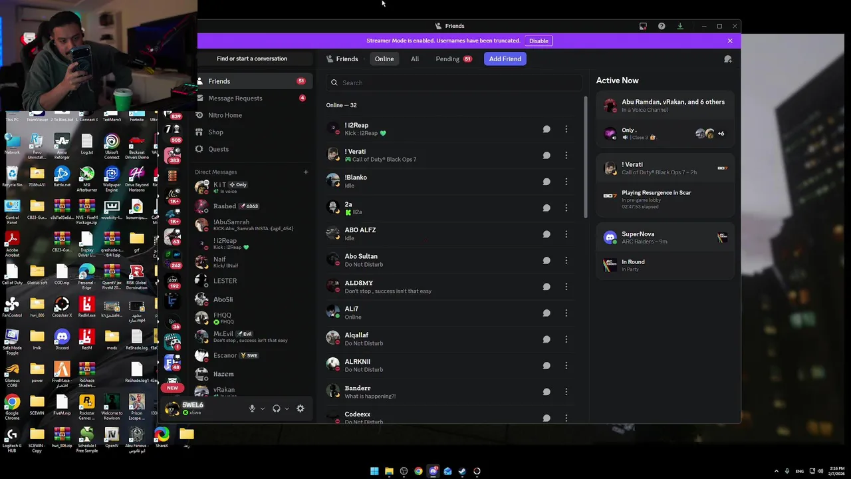Open the Quests page
This screenshot has width=851, height=479.
[252, 149]
